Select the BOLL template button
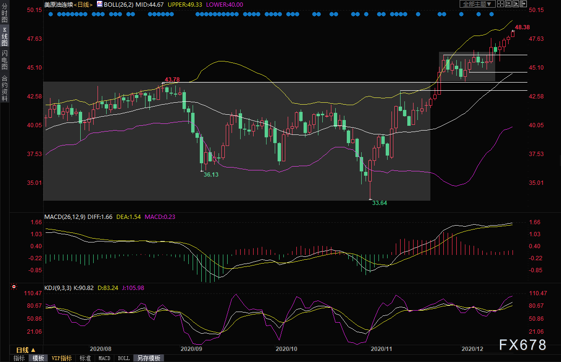 pyautogui.click(x=124, y=358)
